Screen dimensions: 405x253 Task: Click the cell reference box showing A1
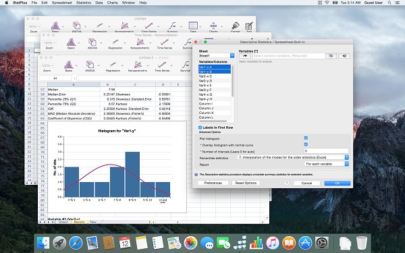[55, 78]
